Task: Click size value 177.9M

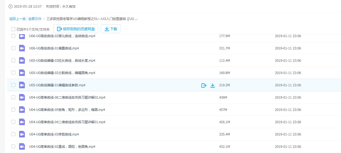Action: (225, 36)
